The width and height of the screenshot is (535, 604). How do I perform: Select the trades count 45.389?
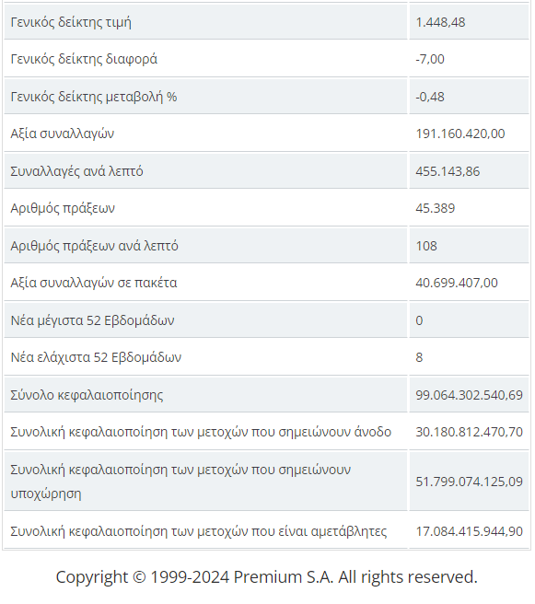(436, 208)
